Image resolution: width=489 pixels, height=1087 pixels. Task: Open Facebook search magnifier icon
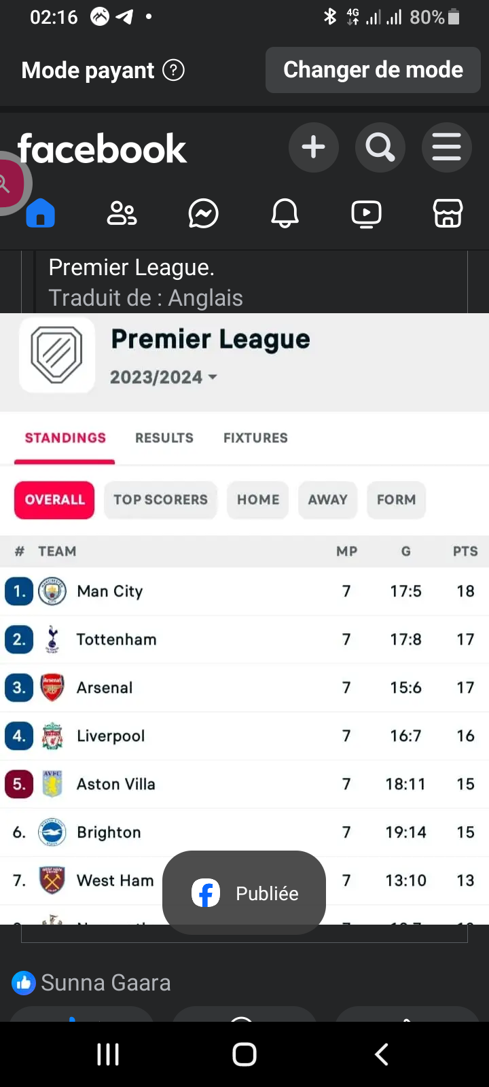pyautogui.click(x=380, y=147)
